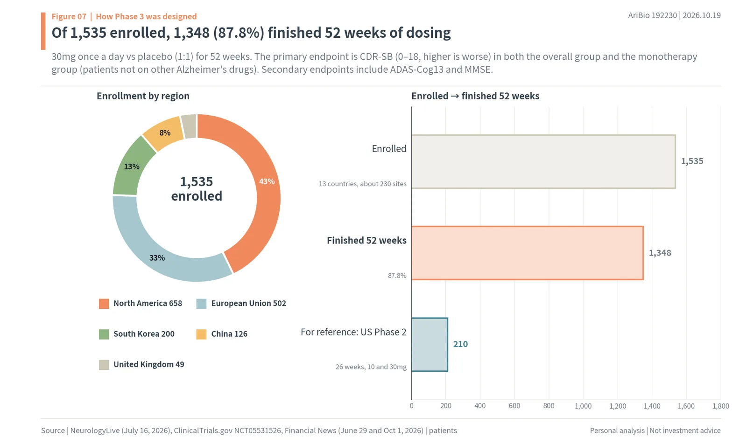The image size is (747, 444).
Task: Click the 1,000 x-axis tick label
Action: click(583, 406)
